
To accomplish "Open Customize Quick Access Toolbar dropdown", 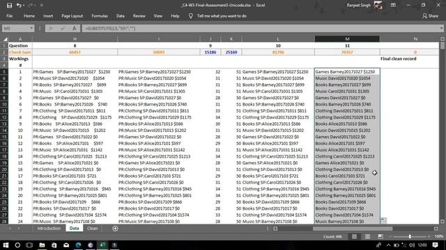I will pyautogui.click(x=42, y=6).
